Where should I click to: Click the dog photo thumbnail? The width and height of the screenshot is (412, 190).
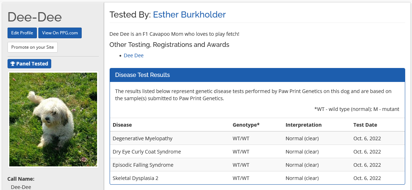click(53, 120)
